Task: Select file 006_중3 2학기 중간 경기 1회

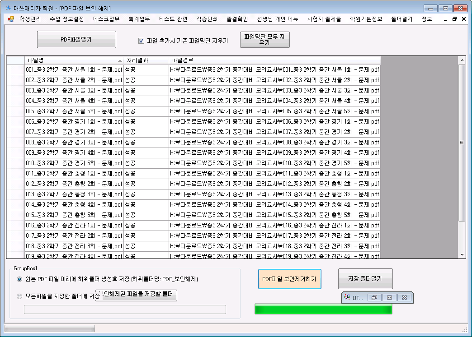Action: coord(74,122)
